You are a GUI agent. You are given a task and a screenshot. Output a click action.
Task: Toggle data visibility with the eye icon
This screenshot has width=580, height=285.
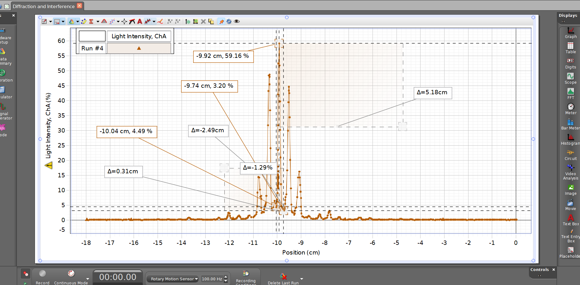click(x=237, y=21)
